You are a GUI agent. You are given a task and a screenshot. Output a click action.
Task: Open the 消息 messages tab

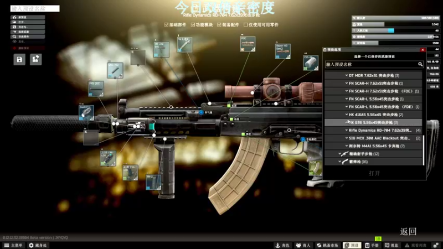(x=392, y=245)
